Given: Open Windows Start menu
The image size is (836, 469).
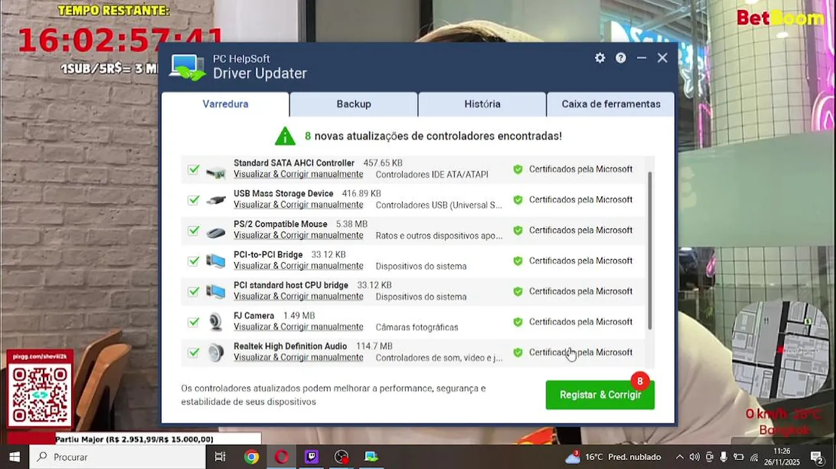Looking at the screenshot, I should [14, 457].
